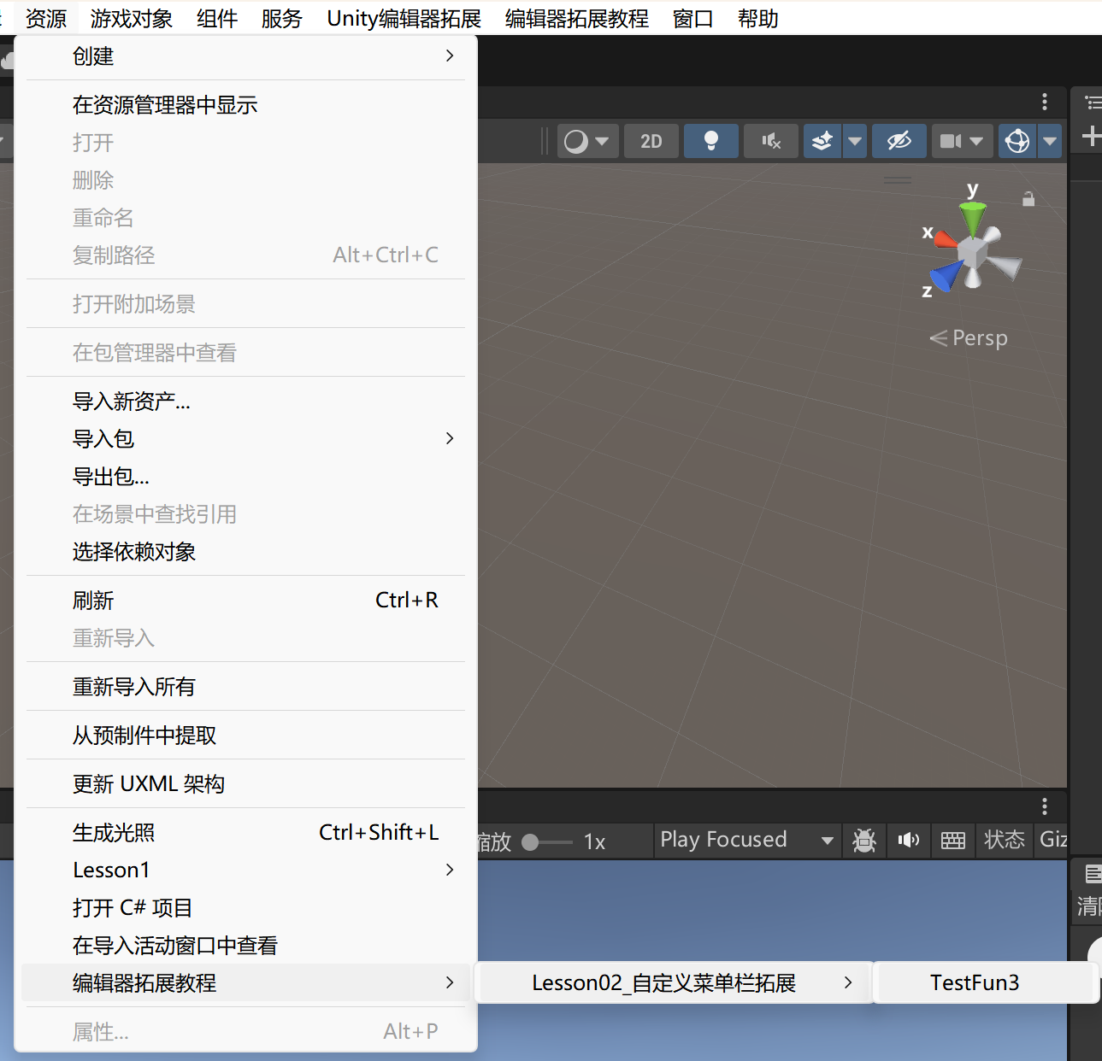Click the Persp projection label
Screen dimensions: 1102x1061
(979, 338)
